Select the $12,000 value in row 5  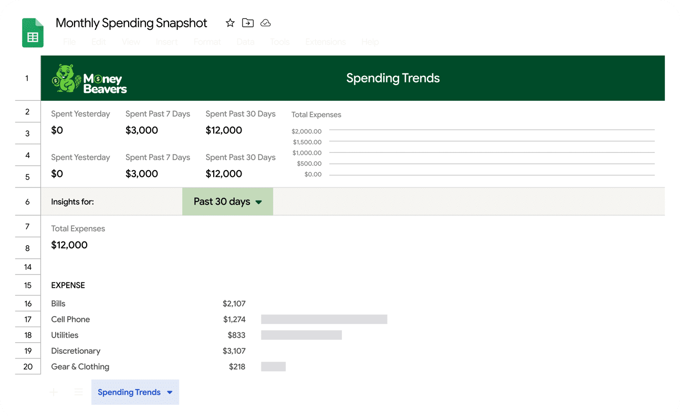(224, 174)
